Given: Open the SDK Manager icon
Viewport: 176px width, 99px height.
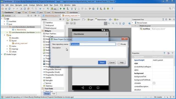Looking at the screenshot, I should [x=105, y=9].
